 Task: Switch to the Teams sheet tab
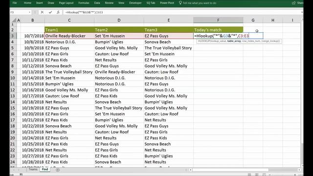(x=33, y=169)
